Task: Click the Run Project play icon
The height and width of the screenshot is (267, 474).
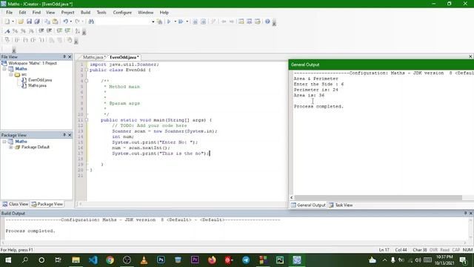Action: pyautogui.click(x=169, y=22)
